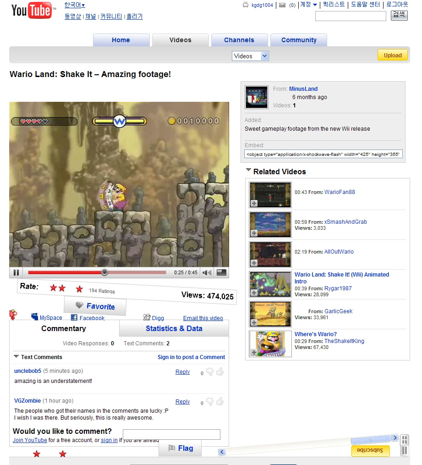The width and height of the screenshot is (422, 465).
Task: Click the header search input field
Action: tap(351, 16)
